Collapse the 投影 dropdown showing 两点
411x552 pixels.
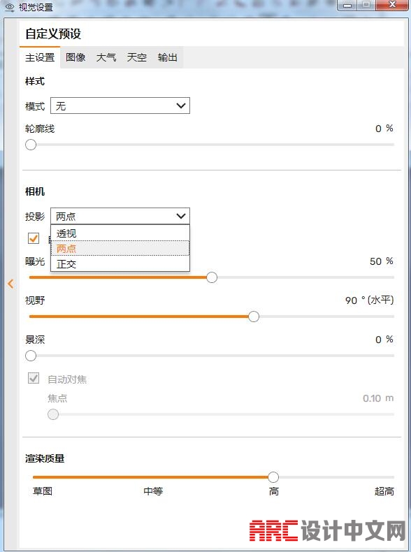[x=120, y=216]
